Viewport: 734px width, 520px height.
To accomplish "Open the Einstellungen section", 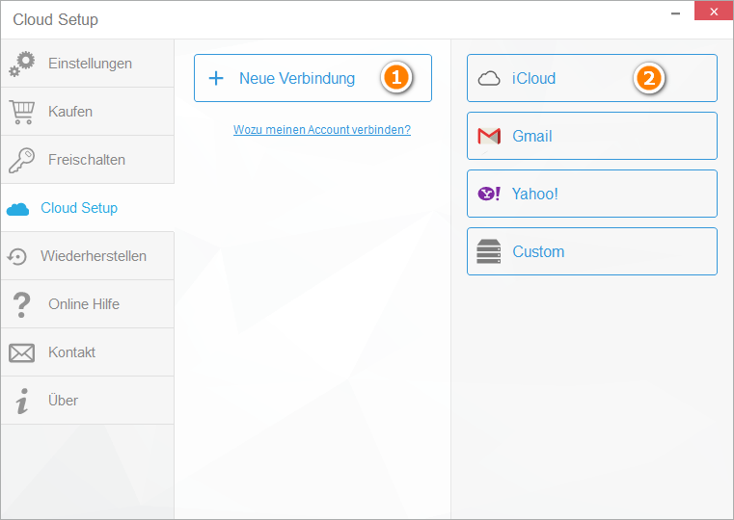I will tap(88, 64).
